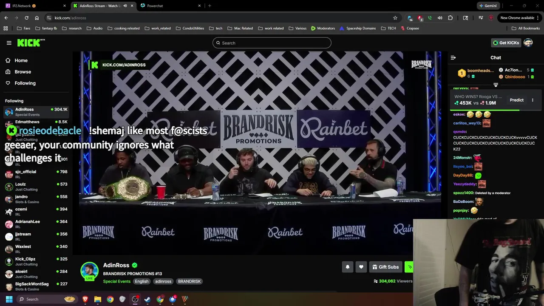Open Gemini in Chrome
This screenshot has width=544, height=306.
(487, 6)
